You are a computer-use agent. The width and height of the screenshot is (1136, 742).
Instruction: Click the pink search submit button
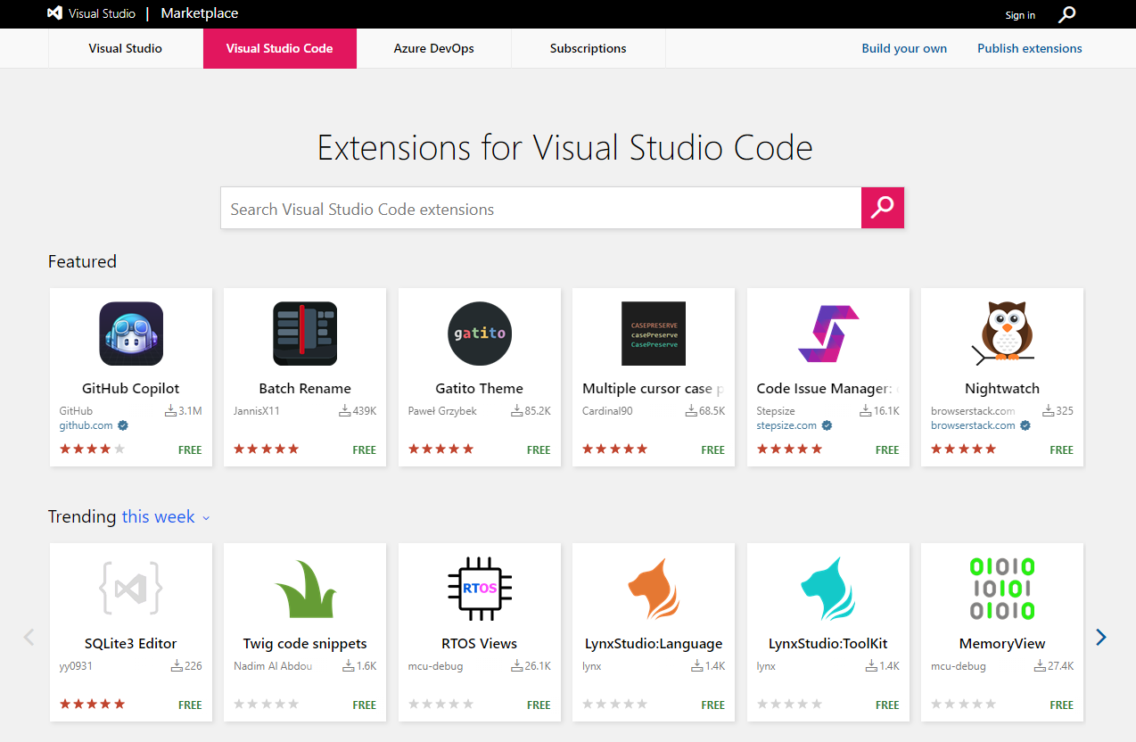click(883, 208)
